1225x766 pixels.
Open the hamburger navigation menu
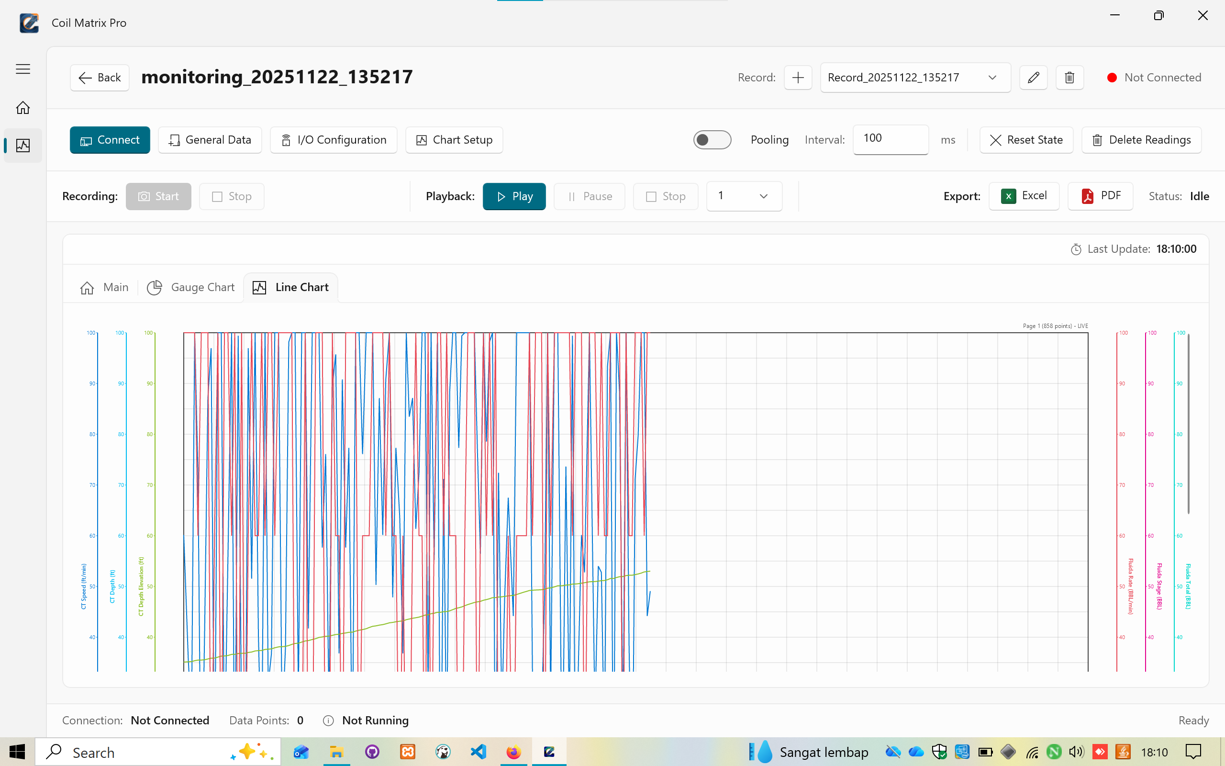(23, 69)
